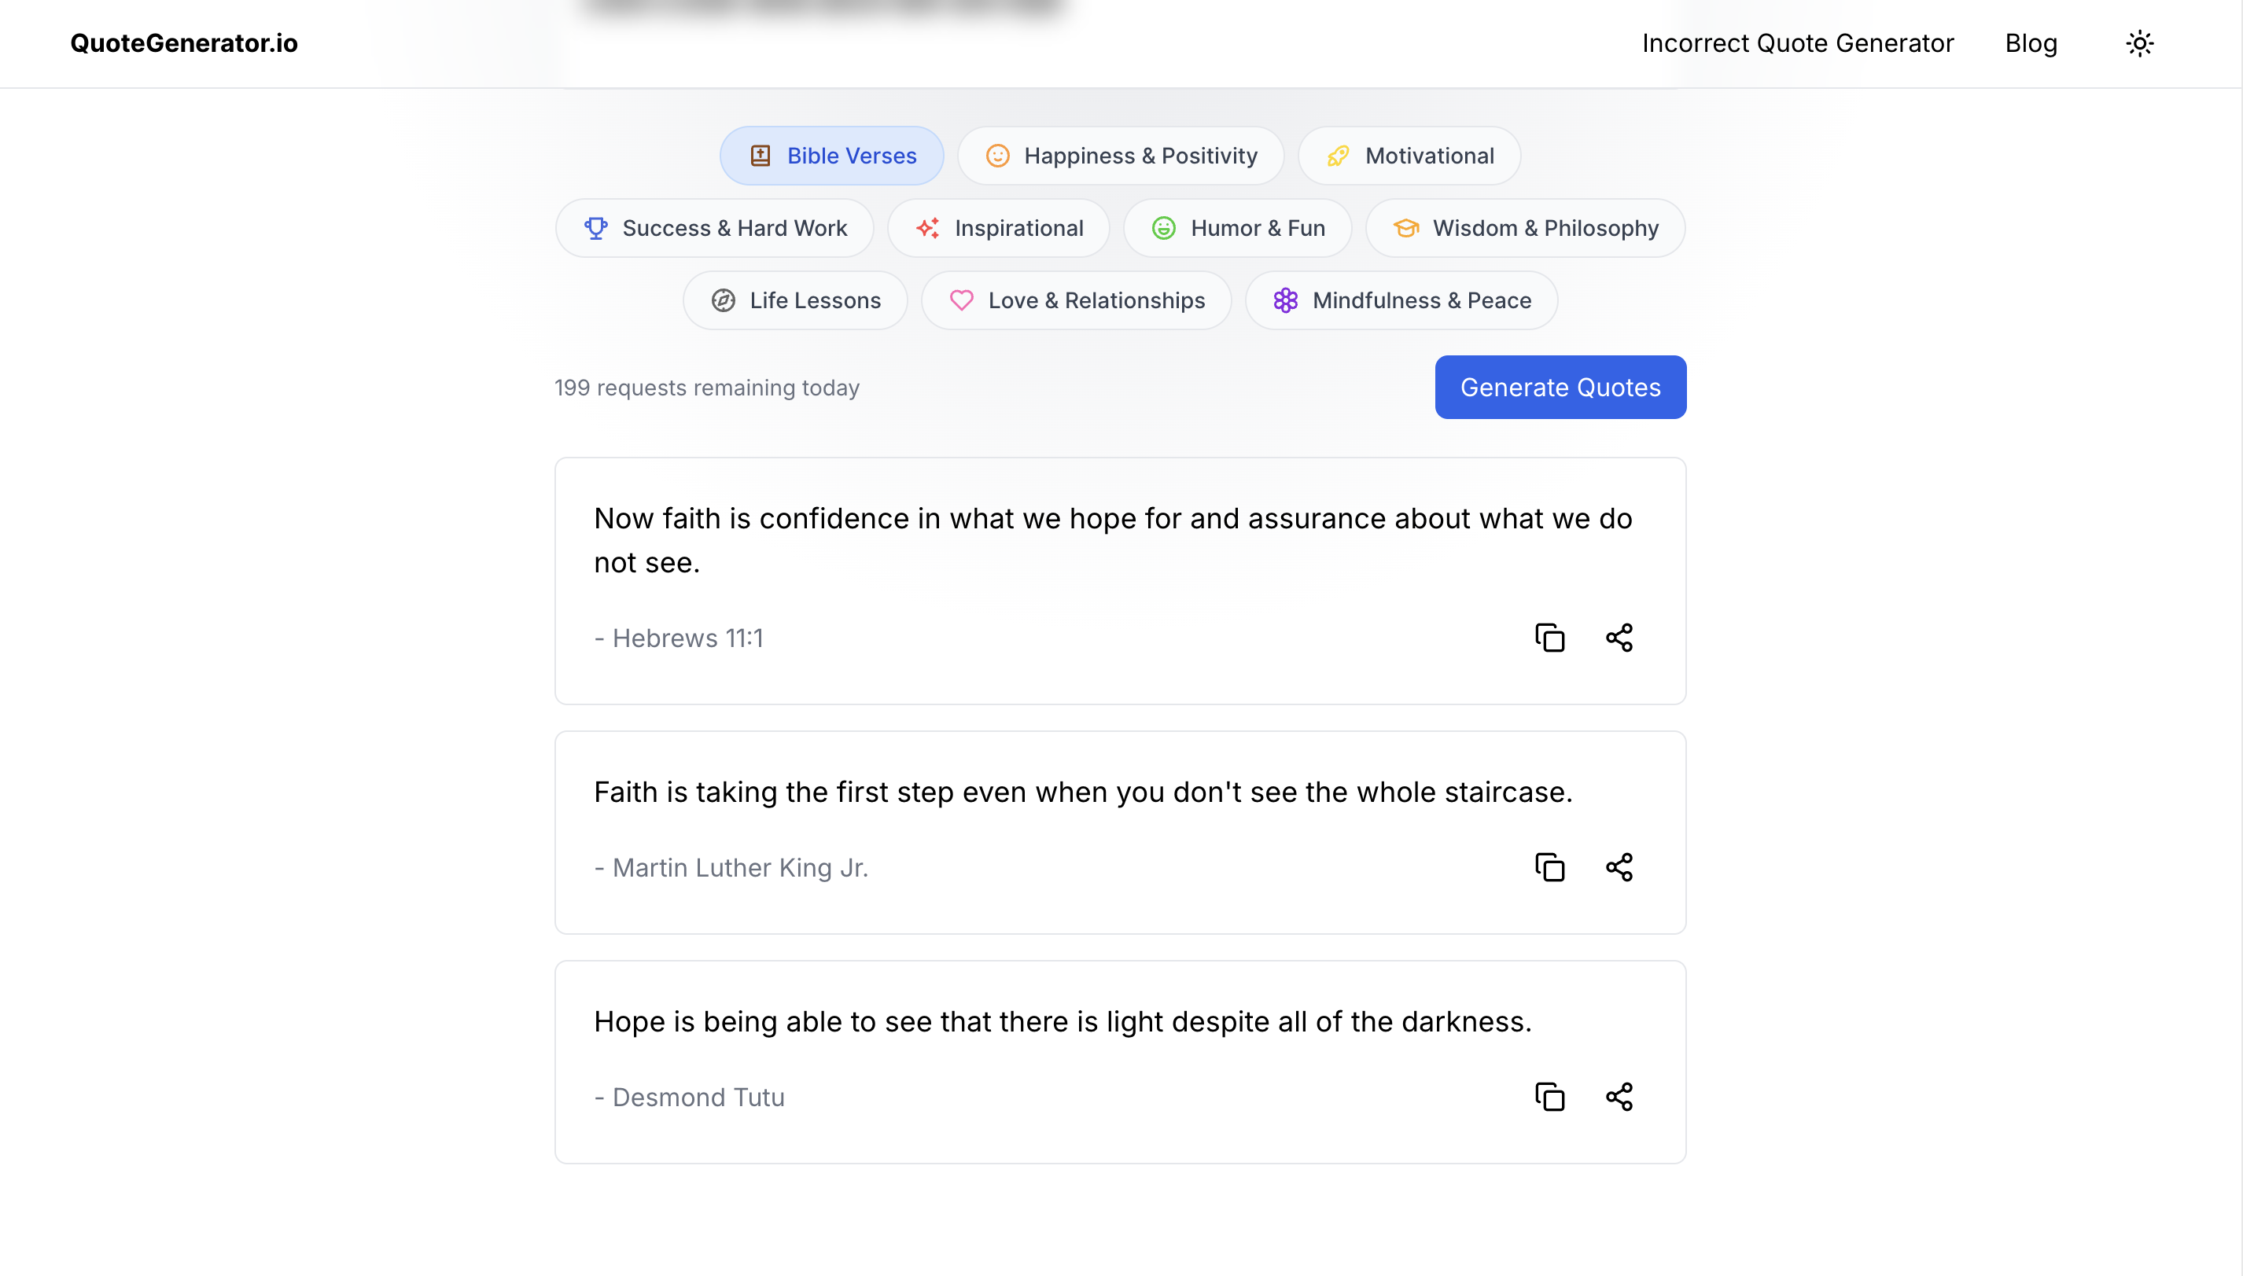Select the Happiness & Positivity category
Screen dimensions: 2243x1276
(x=1120, y=156)
